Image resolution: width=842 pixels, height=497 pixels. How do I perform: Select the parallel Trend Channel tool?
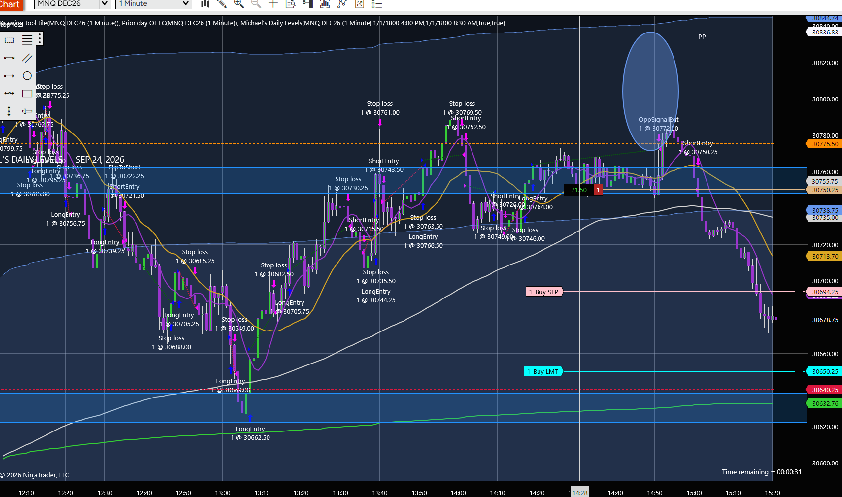click(27, 58)
